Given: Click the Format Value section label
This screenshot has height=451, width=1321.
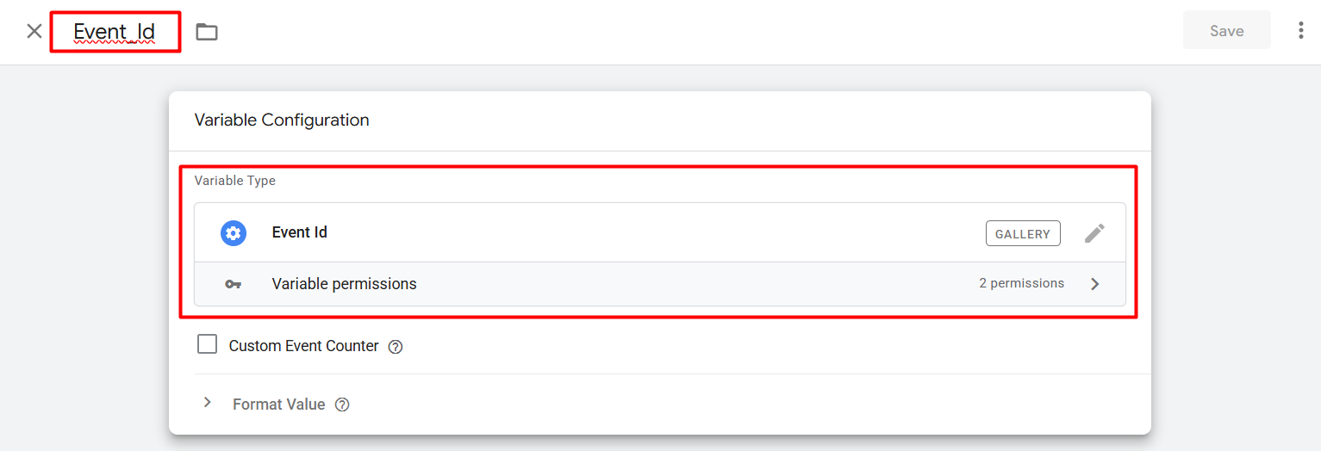Looking at the screenshot, I should 278,405.
